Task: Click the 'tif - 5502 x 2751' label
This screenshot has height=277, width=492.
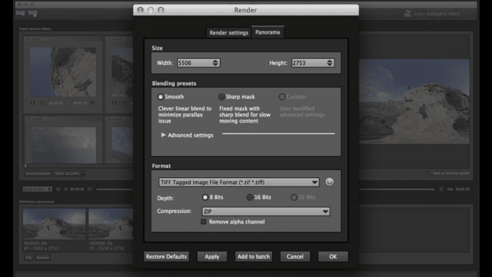Action: (41, 248)
